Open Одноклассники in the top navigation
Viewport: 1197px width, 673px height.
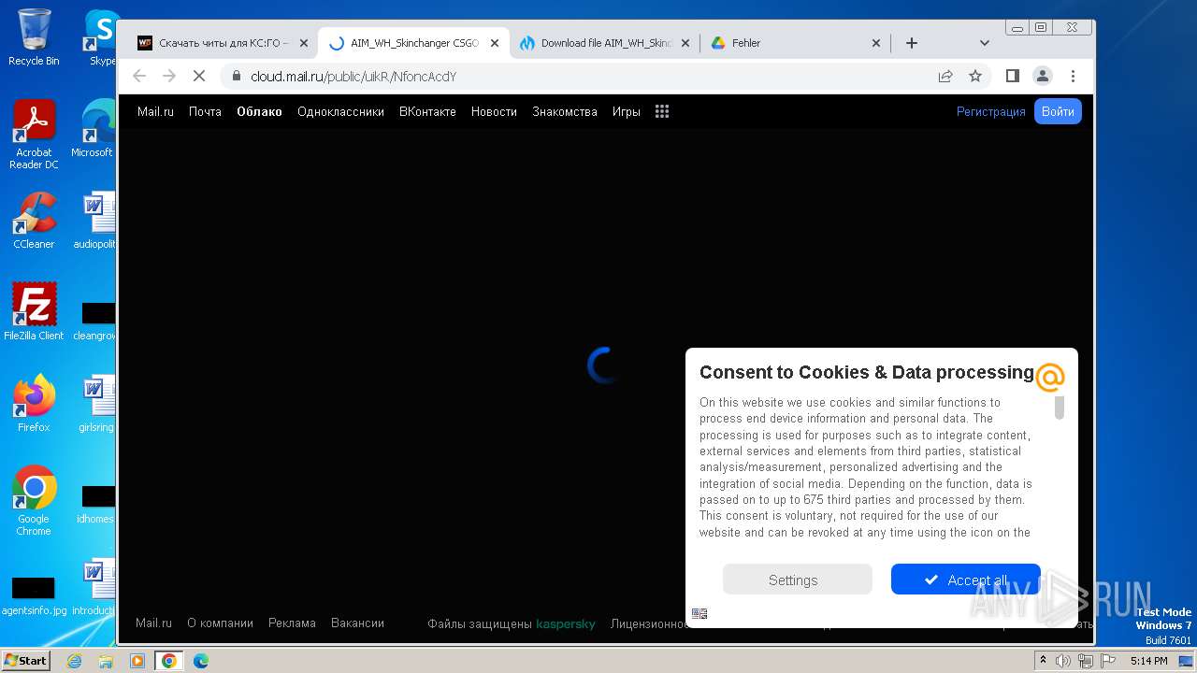(x=340, y=111)
